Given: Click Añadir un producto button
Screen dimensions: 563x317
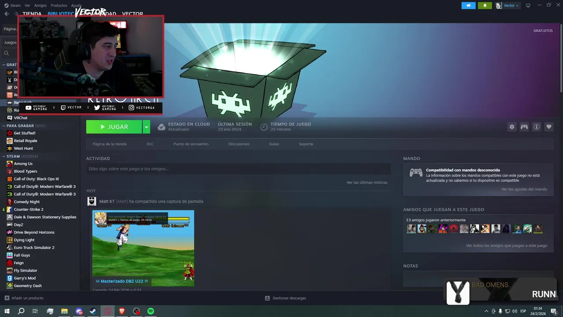Looking at the screenshot, I should coord(24,298).
